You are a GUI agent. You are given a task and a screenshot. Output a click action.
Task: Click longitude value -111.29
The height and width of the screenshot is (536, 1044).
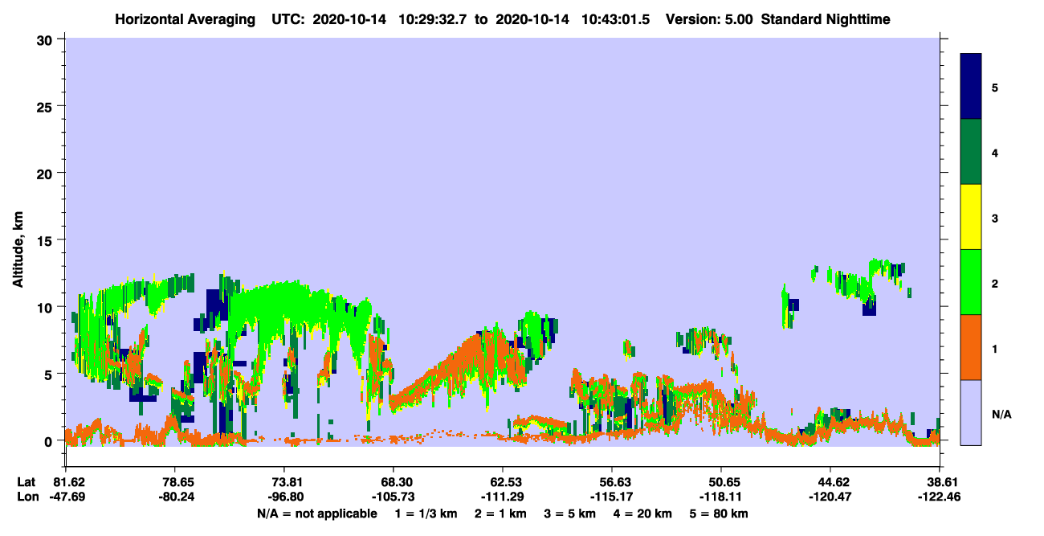(502, 497)
